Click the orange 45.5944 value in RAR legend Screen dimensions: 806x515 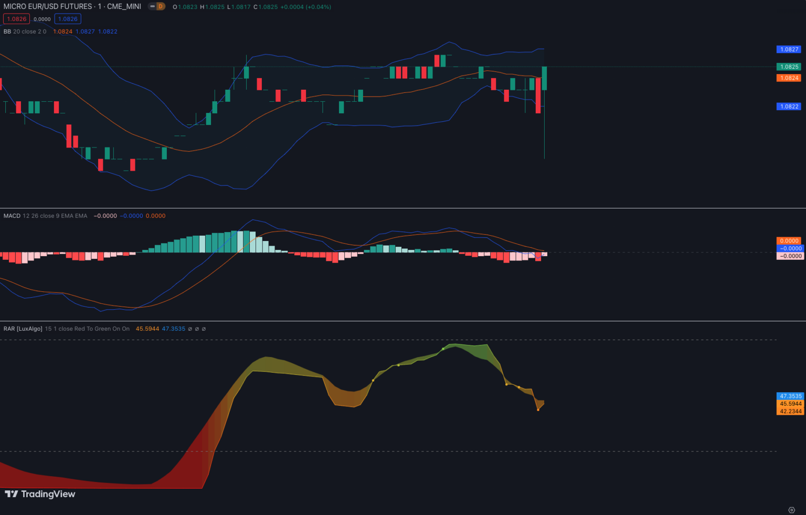coord(147,329)
